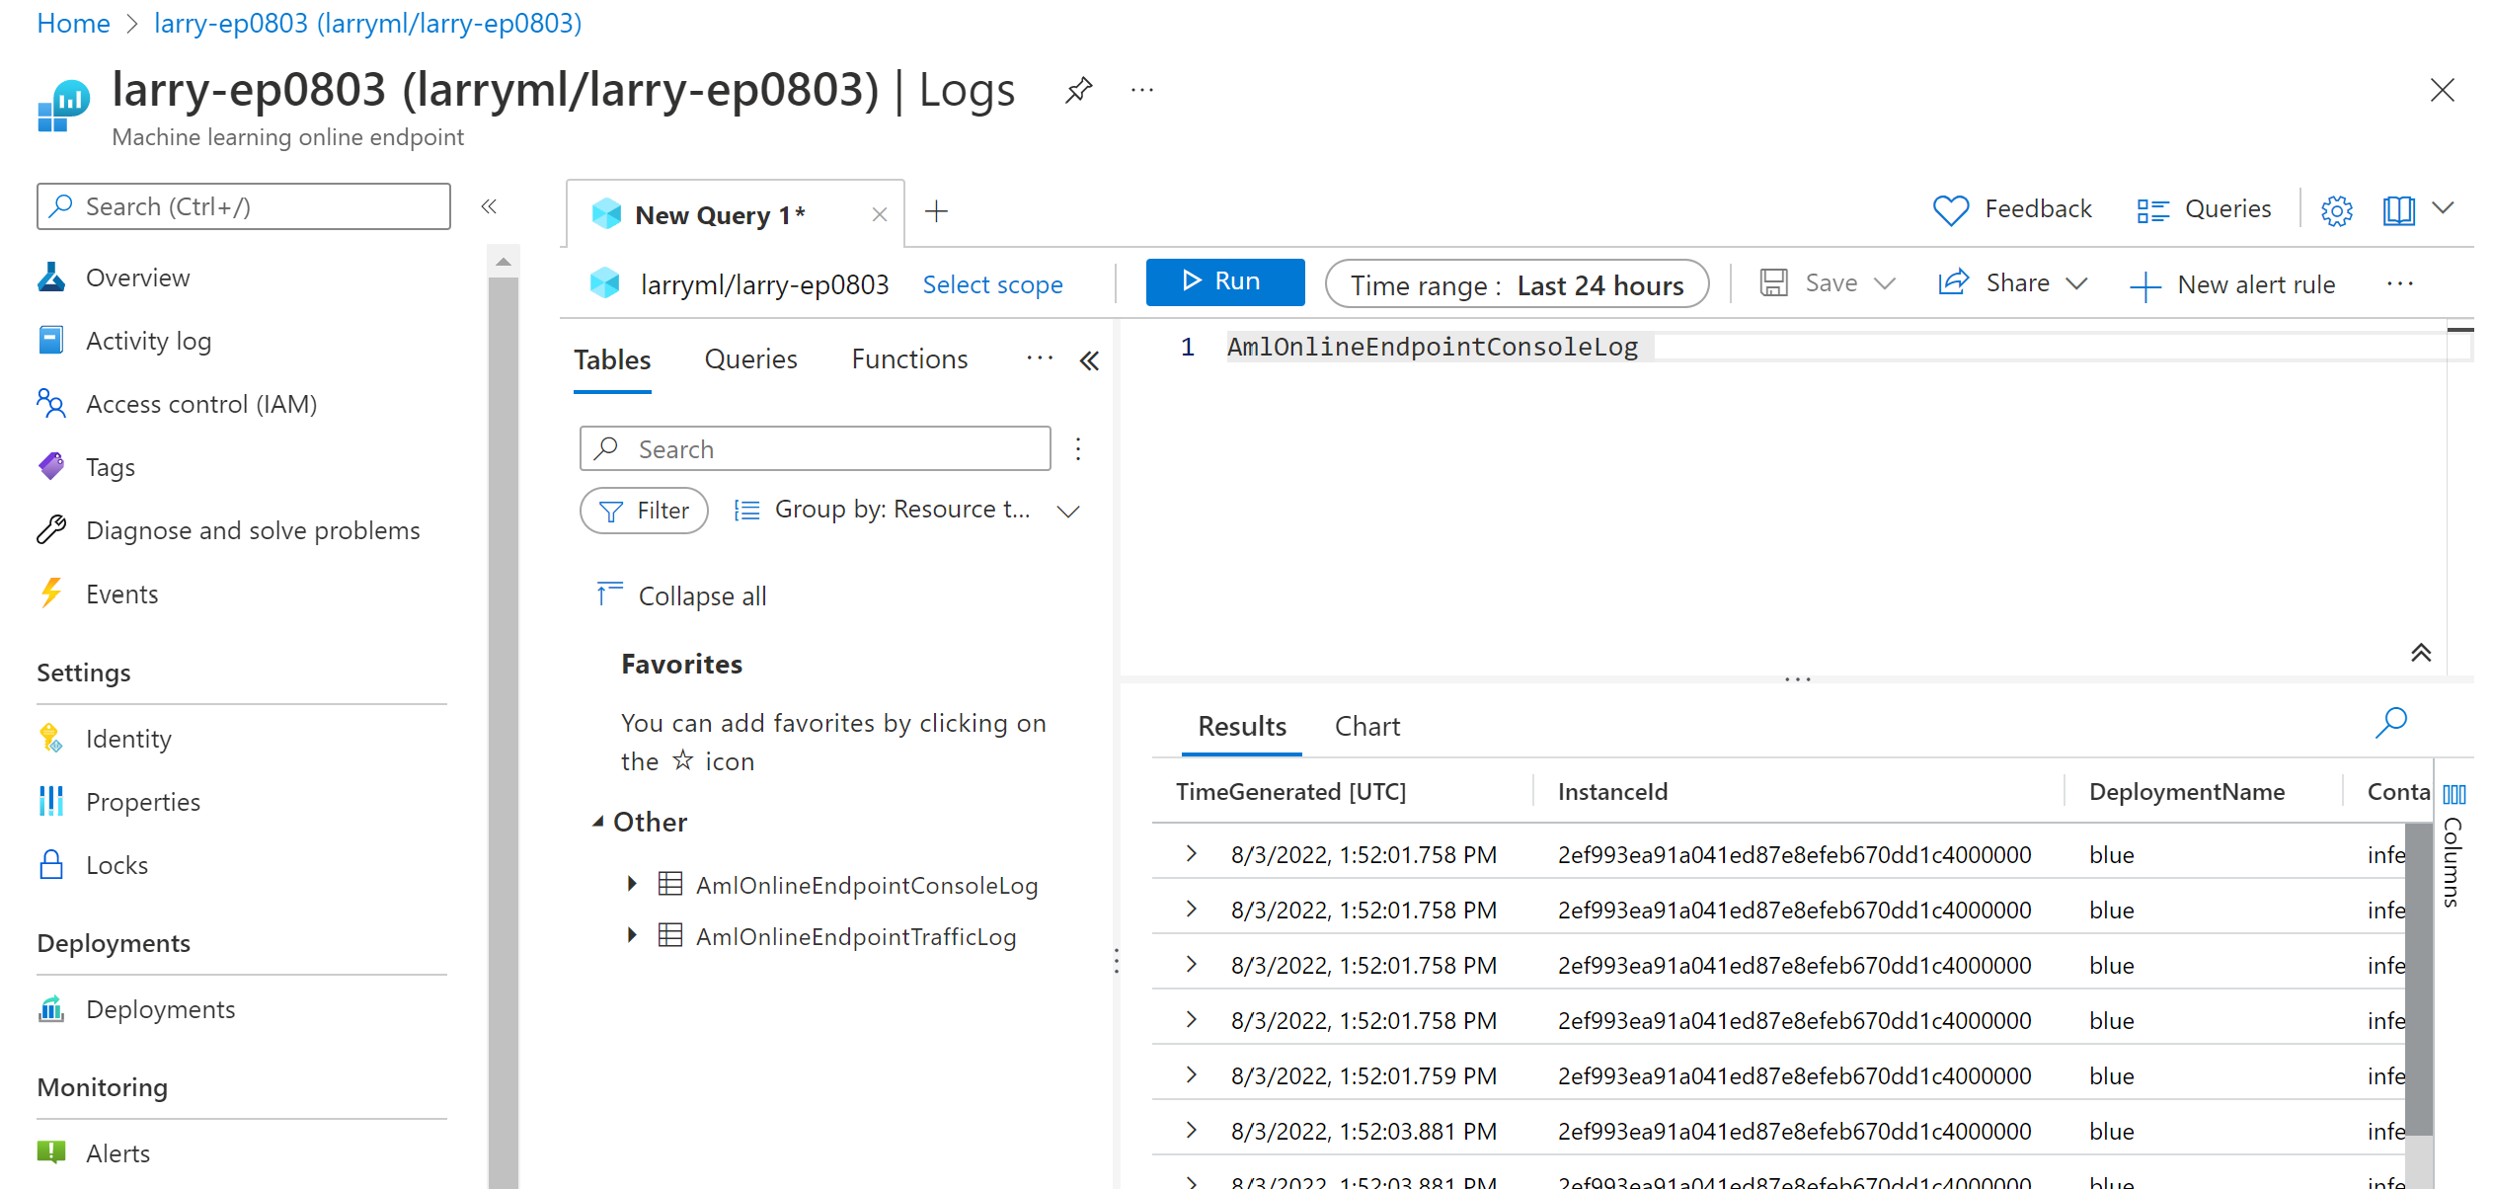Viewport: 2494px width, 1189px height.
Task: Open Activity log from the sidebar
Action: [x=148, y=340]
